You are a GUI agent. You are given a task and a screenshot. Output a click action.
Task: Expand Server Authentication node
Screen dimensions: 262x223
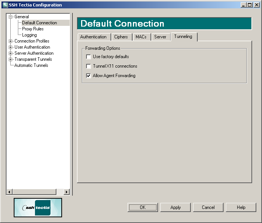(11, 53)
